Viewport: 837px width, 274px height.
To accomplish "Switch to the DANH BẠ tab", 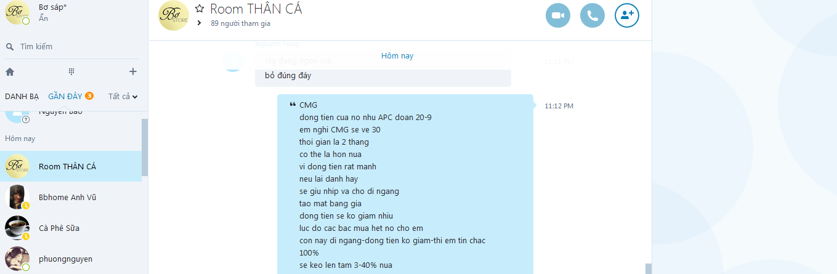I will tap(22, 96).
